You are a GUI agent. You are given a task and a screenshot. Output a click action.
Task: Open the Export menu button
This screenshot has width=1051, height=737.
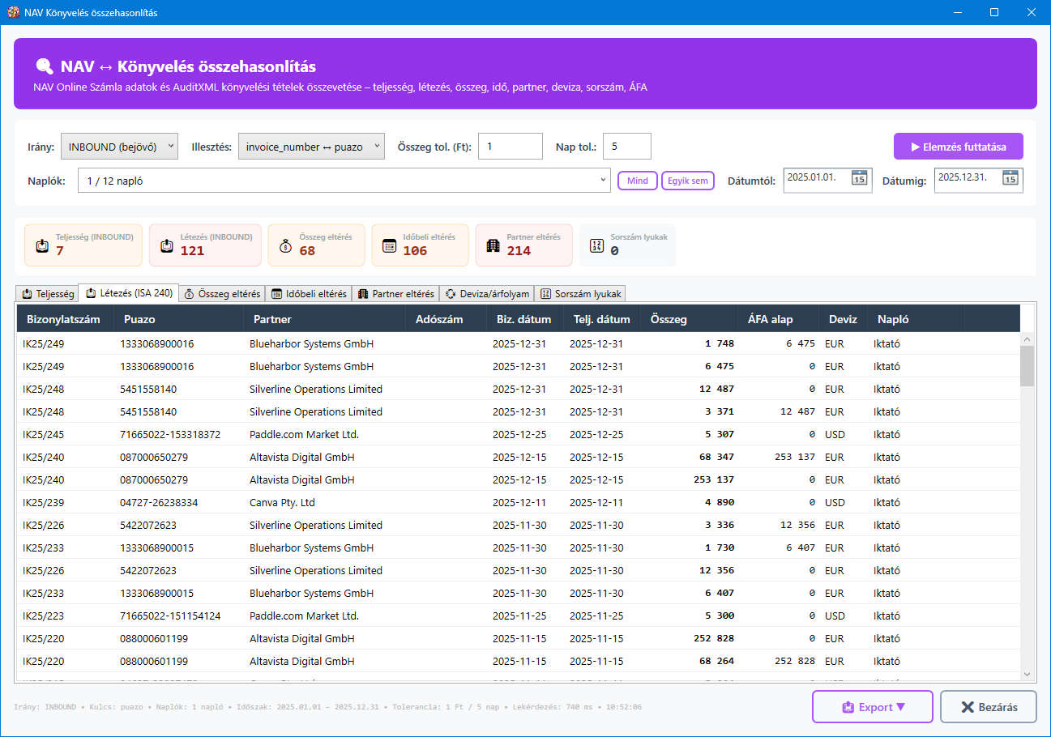coord(872,707)
